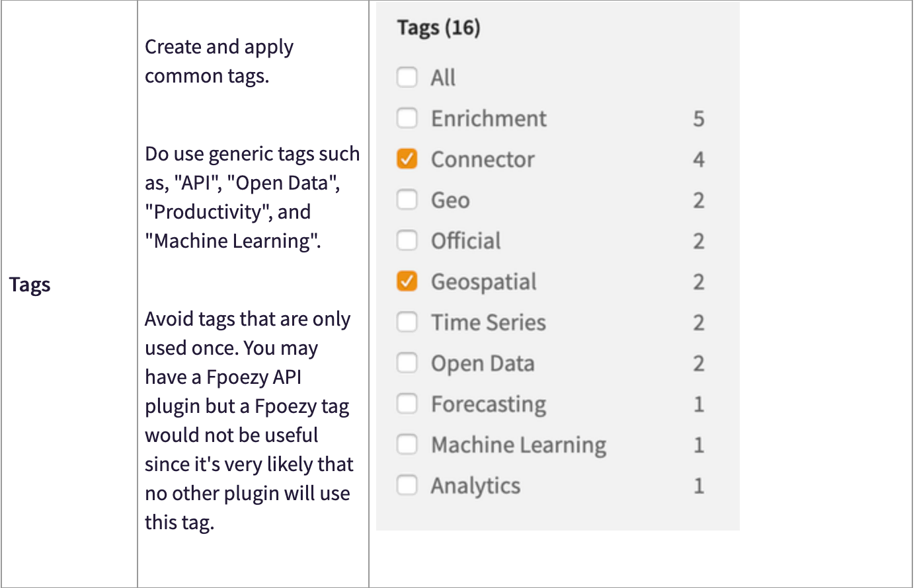Click the Time Series label text

(489, 322)
